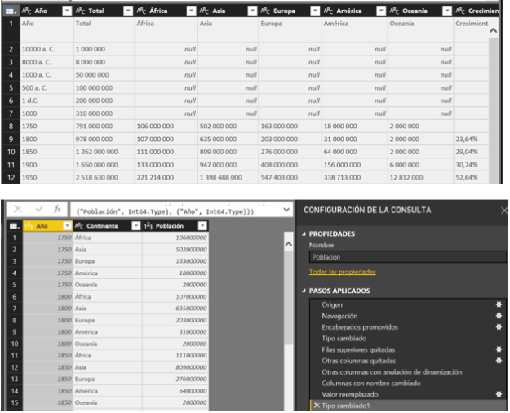510x413 pixels.
Task: Collapse the PASOS APLICADOS section
Action: (305, 291)
